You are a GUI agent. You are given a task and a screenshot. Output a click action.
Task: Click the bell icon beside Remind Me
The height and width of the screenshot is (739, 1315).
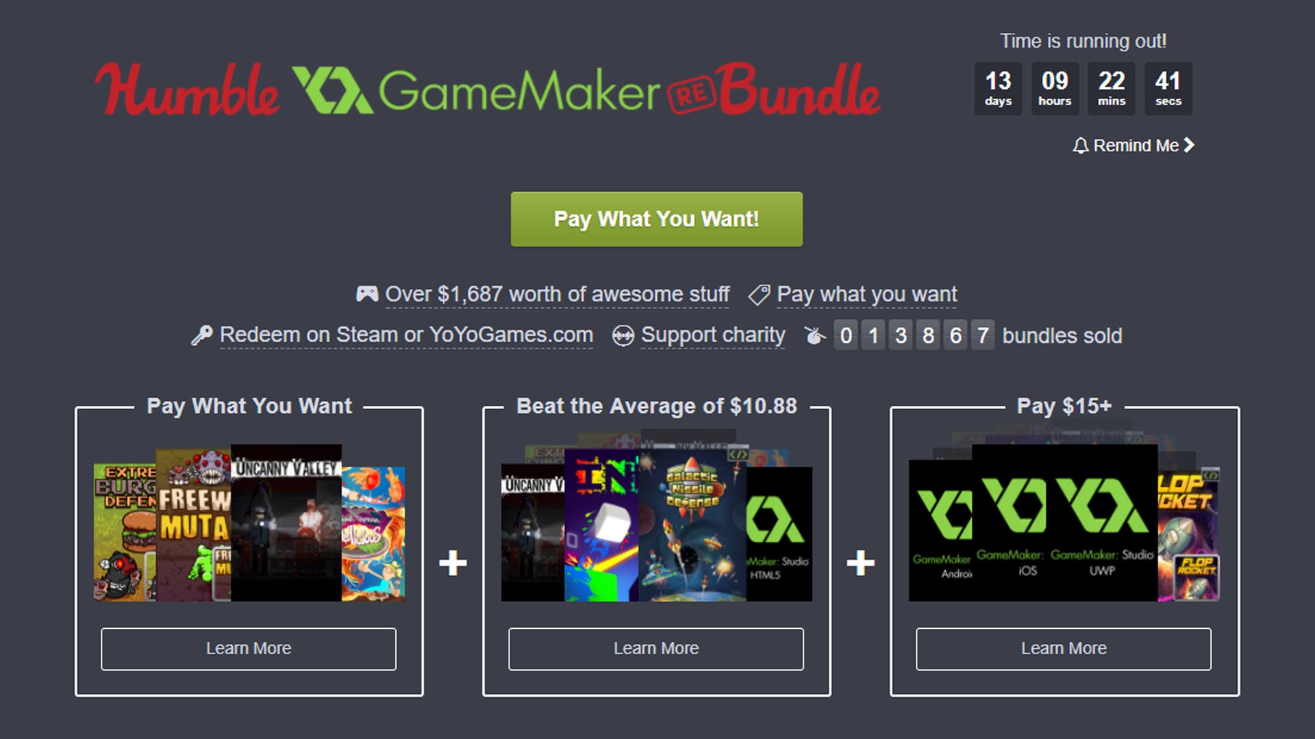[x=1081, y=146]
